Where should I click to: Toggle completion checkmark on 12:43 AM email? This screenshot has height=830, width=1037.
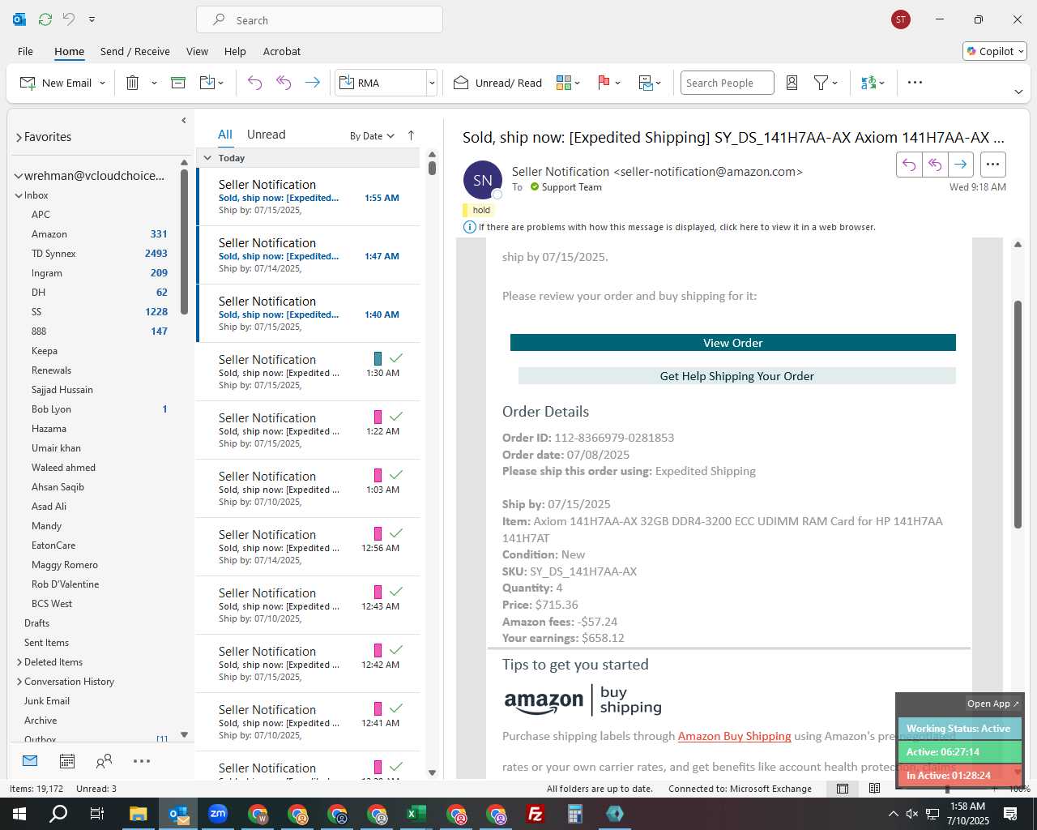(396, 592)
